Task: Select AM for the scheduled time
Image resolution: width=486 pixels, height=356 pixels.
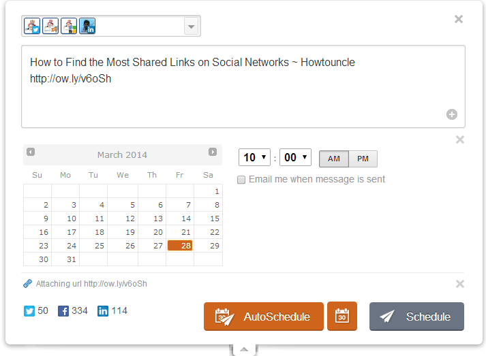Action: pyautogui.click(x=334, y=159)
